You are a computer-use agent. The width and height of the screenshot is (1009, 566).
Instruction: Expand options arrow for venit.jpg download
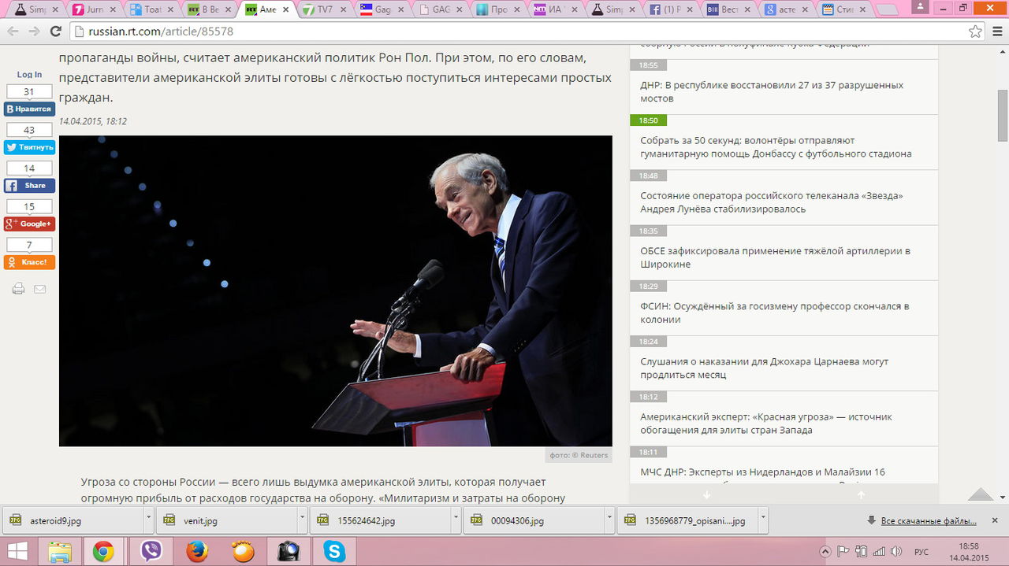(x=303, y=520)
